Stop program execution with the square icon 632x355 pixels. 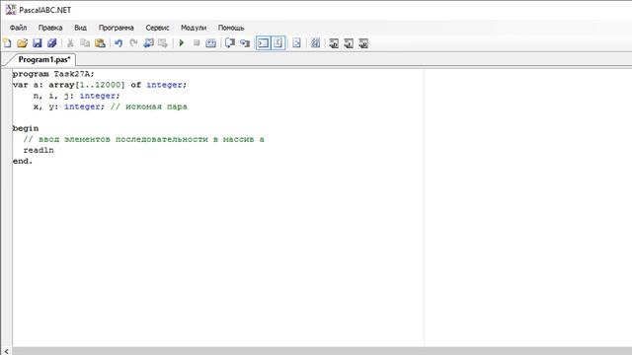pos(197,43)
